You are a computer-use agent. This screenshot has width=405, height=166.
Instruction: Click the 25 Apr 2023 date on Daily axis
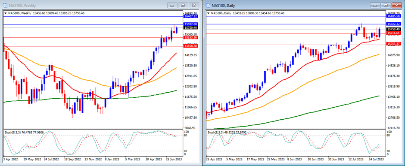(x=214, y=160)
